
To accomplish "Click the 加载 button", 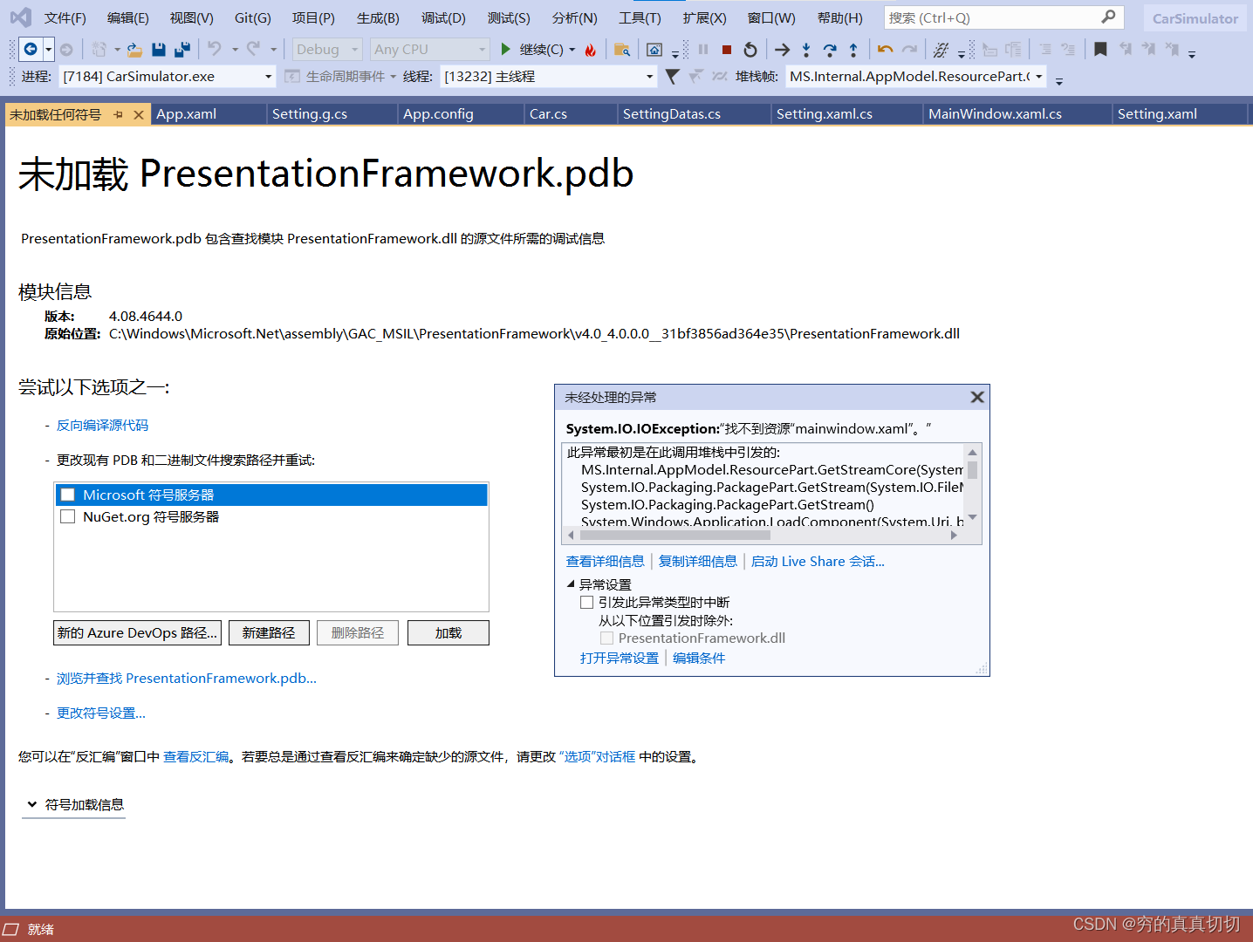I will 448,632.
